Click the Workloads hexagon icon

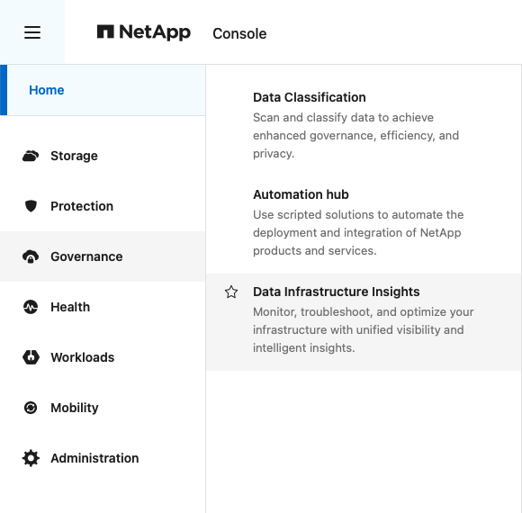point(31,357)
